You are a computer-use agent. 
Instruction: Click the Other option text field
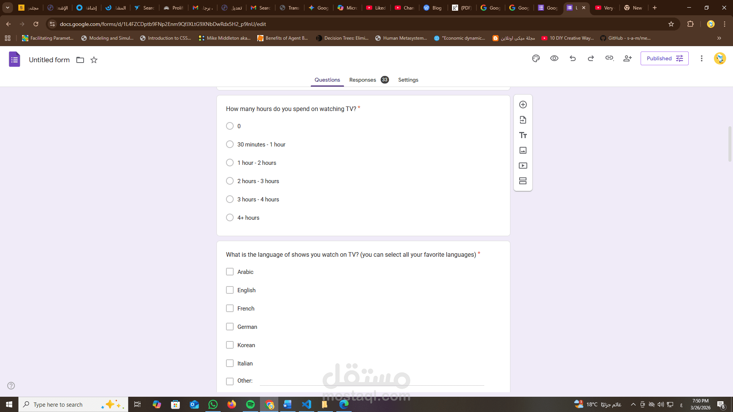(x=372, y=381)
